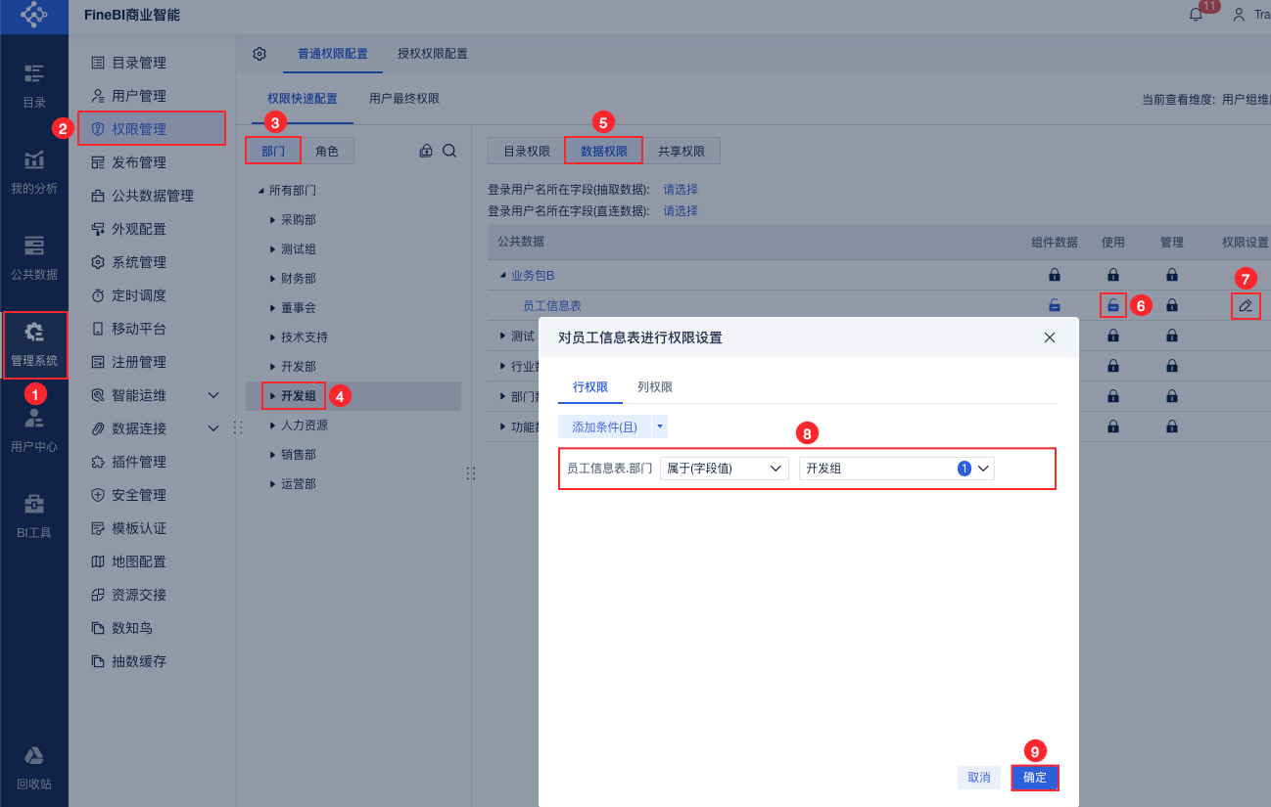Select 权限管理 in the admin menu

pyautogui.click(x=152, y=129)
